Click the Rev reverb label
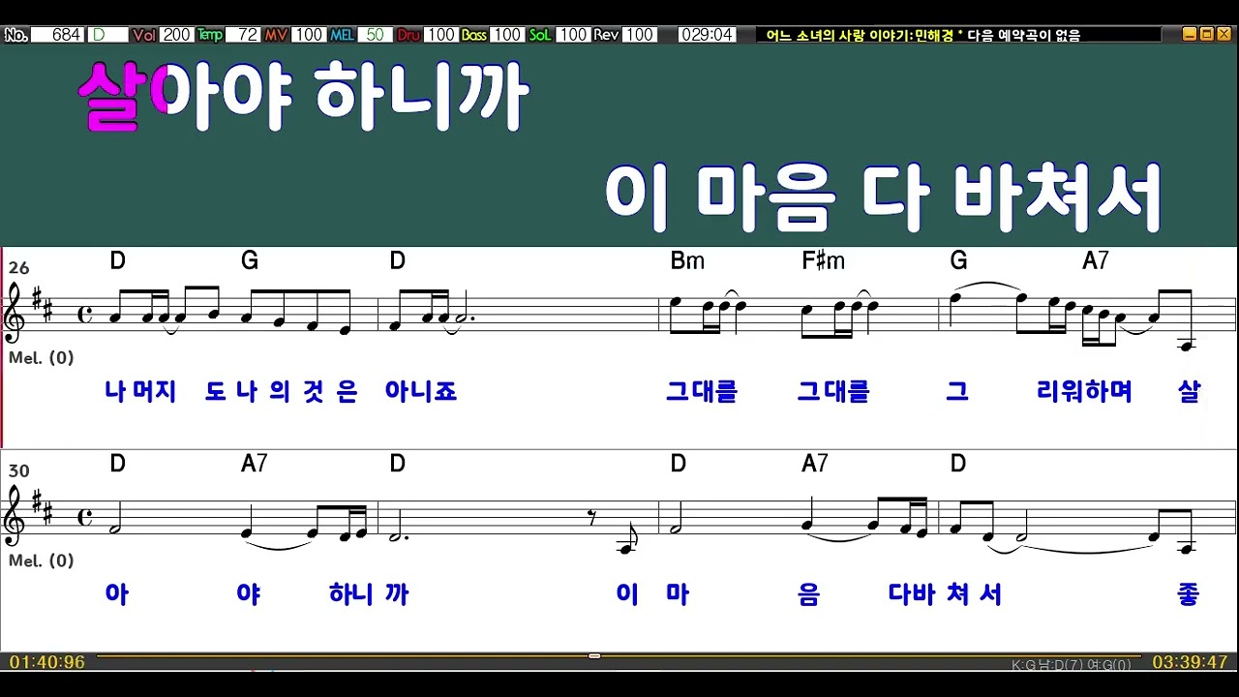 [x=606, y=35]
